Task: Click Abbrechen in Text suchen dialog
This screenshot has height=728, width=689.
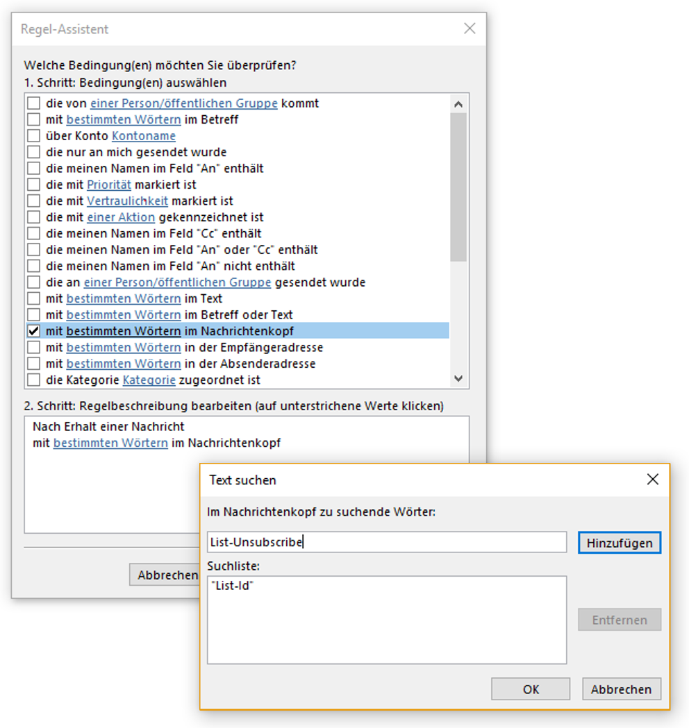Action: [621, 689]
